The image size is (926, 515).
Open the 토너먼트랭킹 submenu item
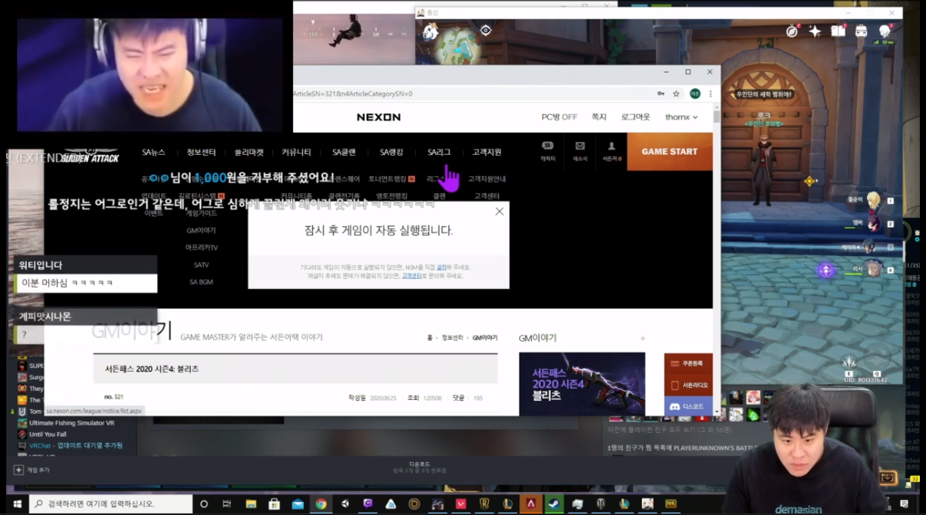(x=391, y=179)
